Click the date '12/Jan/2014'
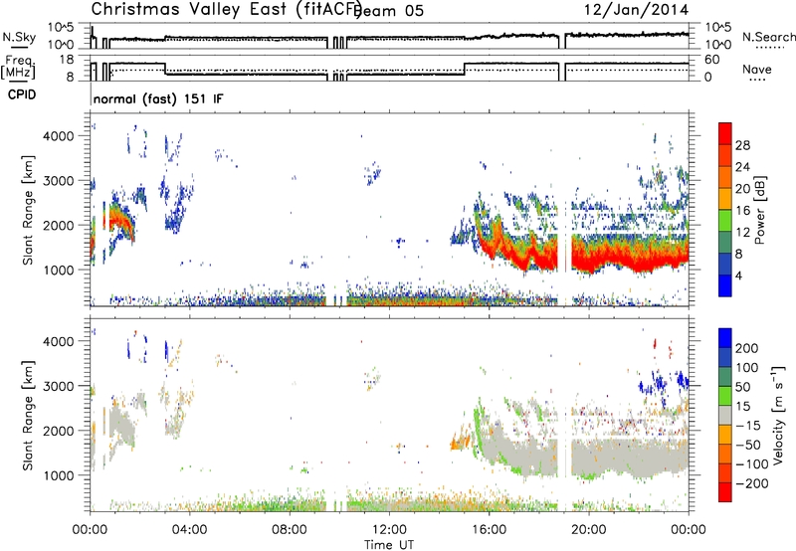 point(636,10)
